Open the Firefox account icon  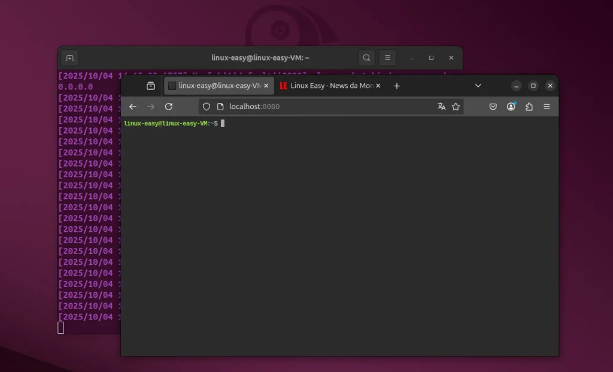511,107
